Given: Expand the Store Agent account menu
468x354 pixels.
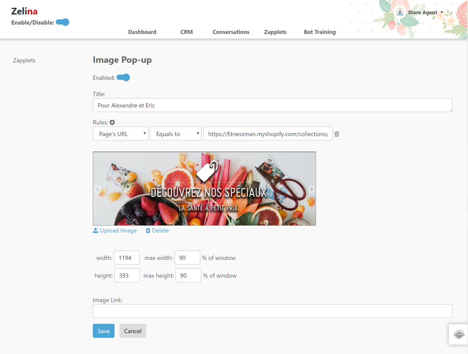Looking at the screenshot, I should click(425, 12).
